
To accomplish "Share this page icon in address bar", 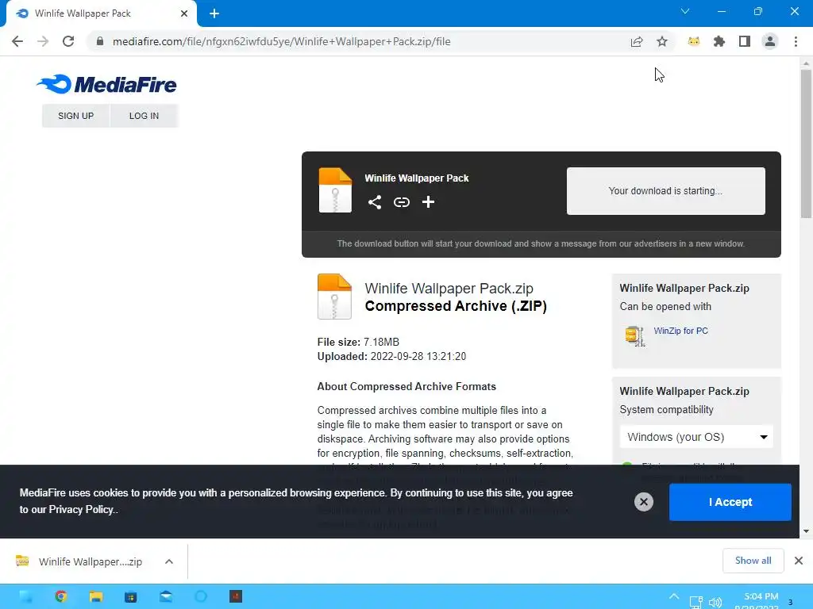I will coord(636,41).
